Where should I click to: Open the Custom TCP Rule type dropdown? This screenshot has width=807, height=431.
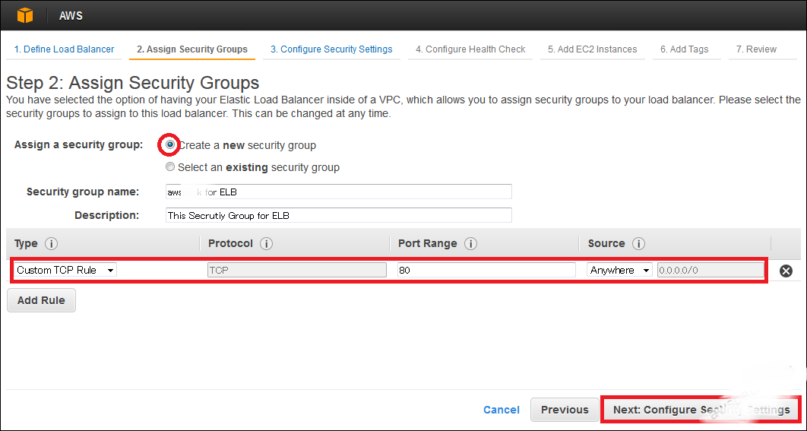[65, 270]
